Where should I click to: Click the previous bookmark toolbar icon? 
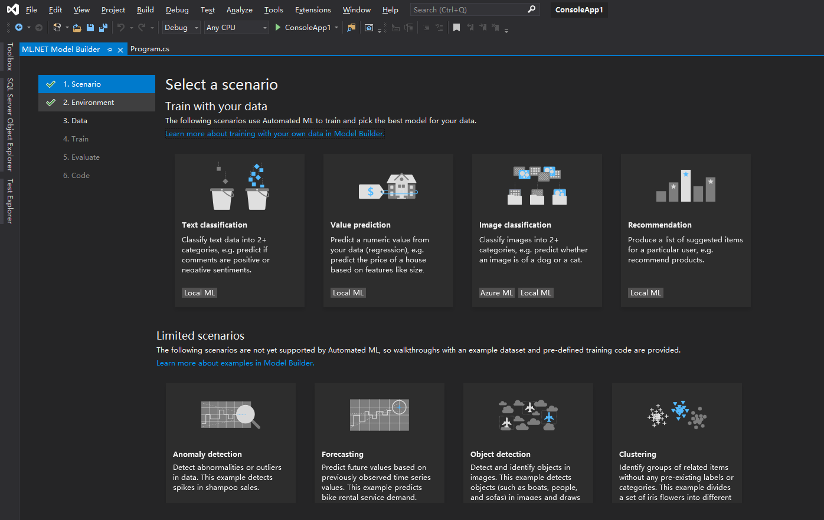[x=470, y=27]
